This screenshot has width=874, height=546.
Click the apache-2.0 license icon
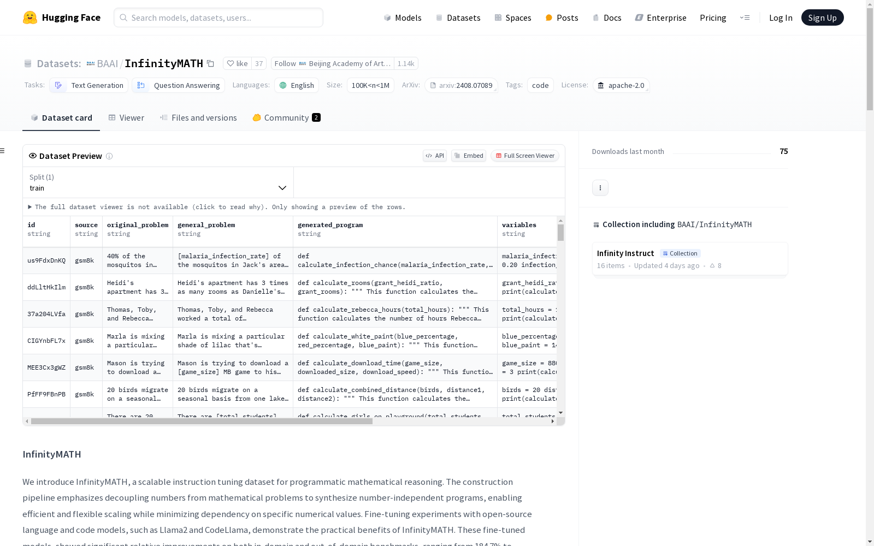pos(601,85)
